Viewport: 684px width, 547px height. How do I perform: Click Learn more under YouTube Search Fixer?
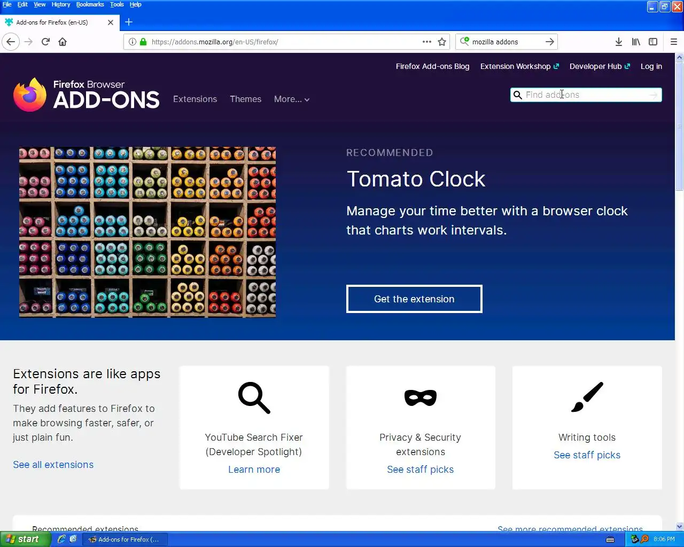coord(254,470)
